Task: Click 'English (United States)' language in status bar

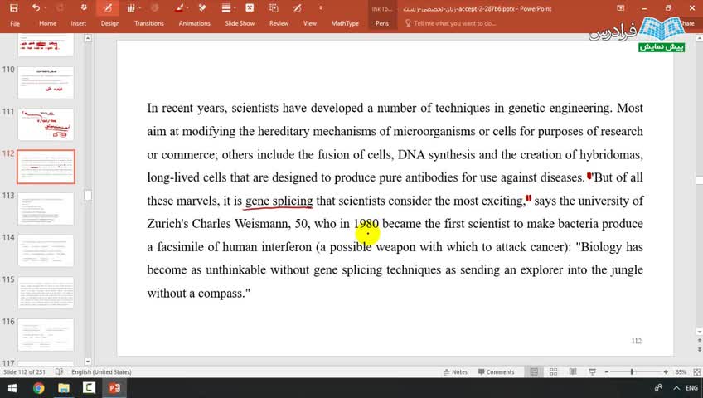Action: 101,372
